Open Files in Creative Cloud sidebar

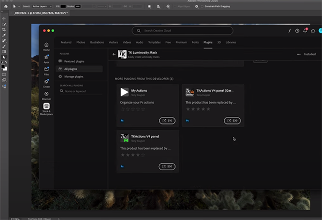46,71
